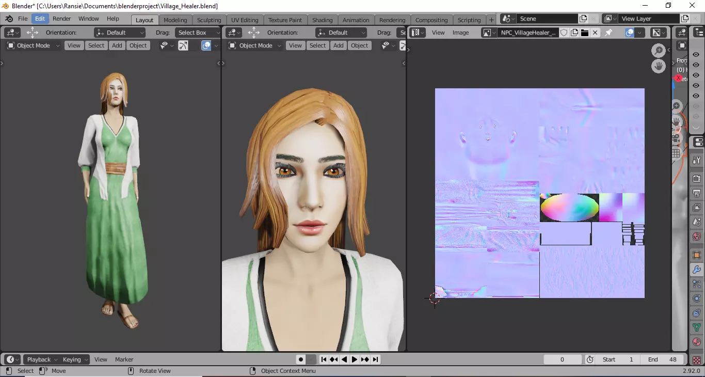Toggle overlays in the full-body viewport
The image size is (705, 377).
tap(206, 45)
